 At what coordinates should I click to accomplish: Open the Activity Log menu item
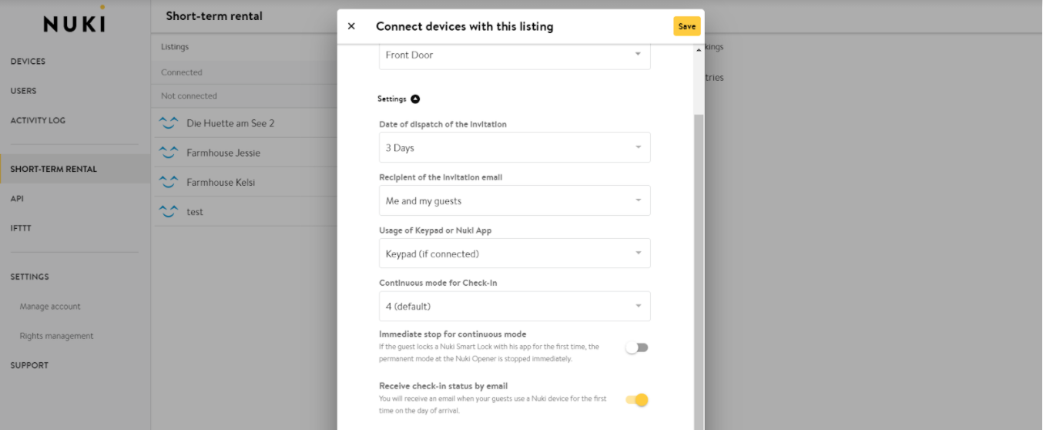tap(38, 120)
